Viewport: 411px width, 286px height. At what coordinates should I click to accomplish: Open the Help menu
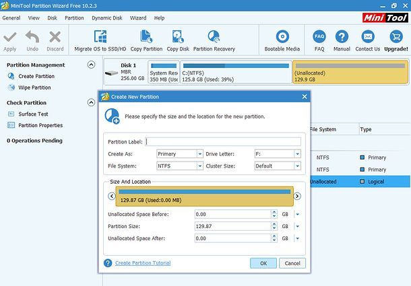159,18
